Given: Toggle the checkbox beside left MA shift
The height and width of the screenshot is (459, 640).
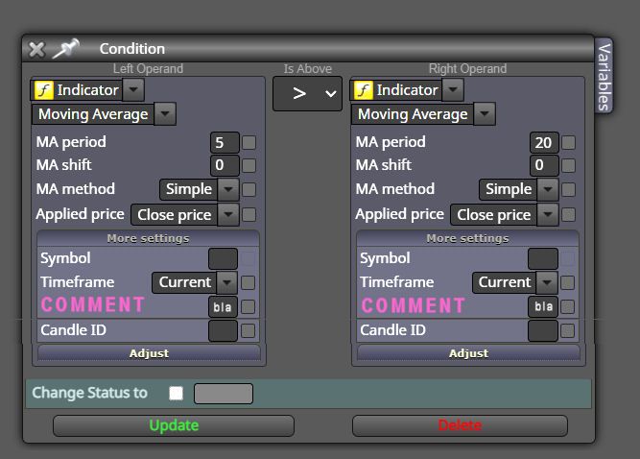Looking at the screenshot, I should pos(249,166).
